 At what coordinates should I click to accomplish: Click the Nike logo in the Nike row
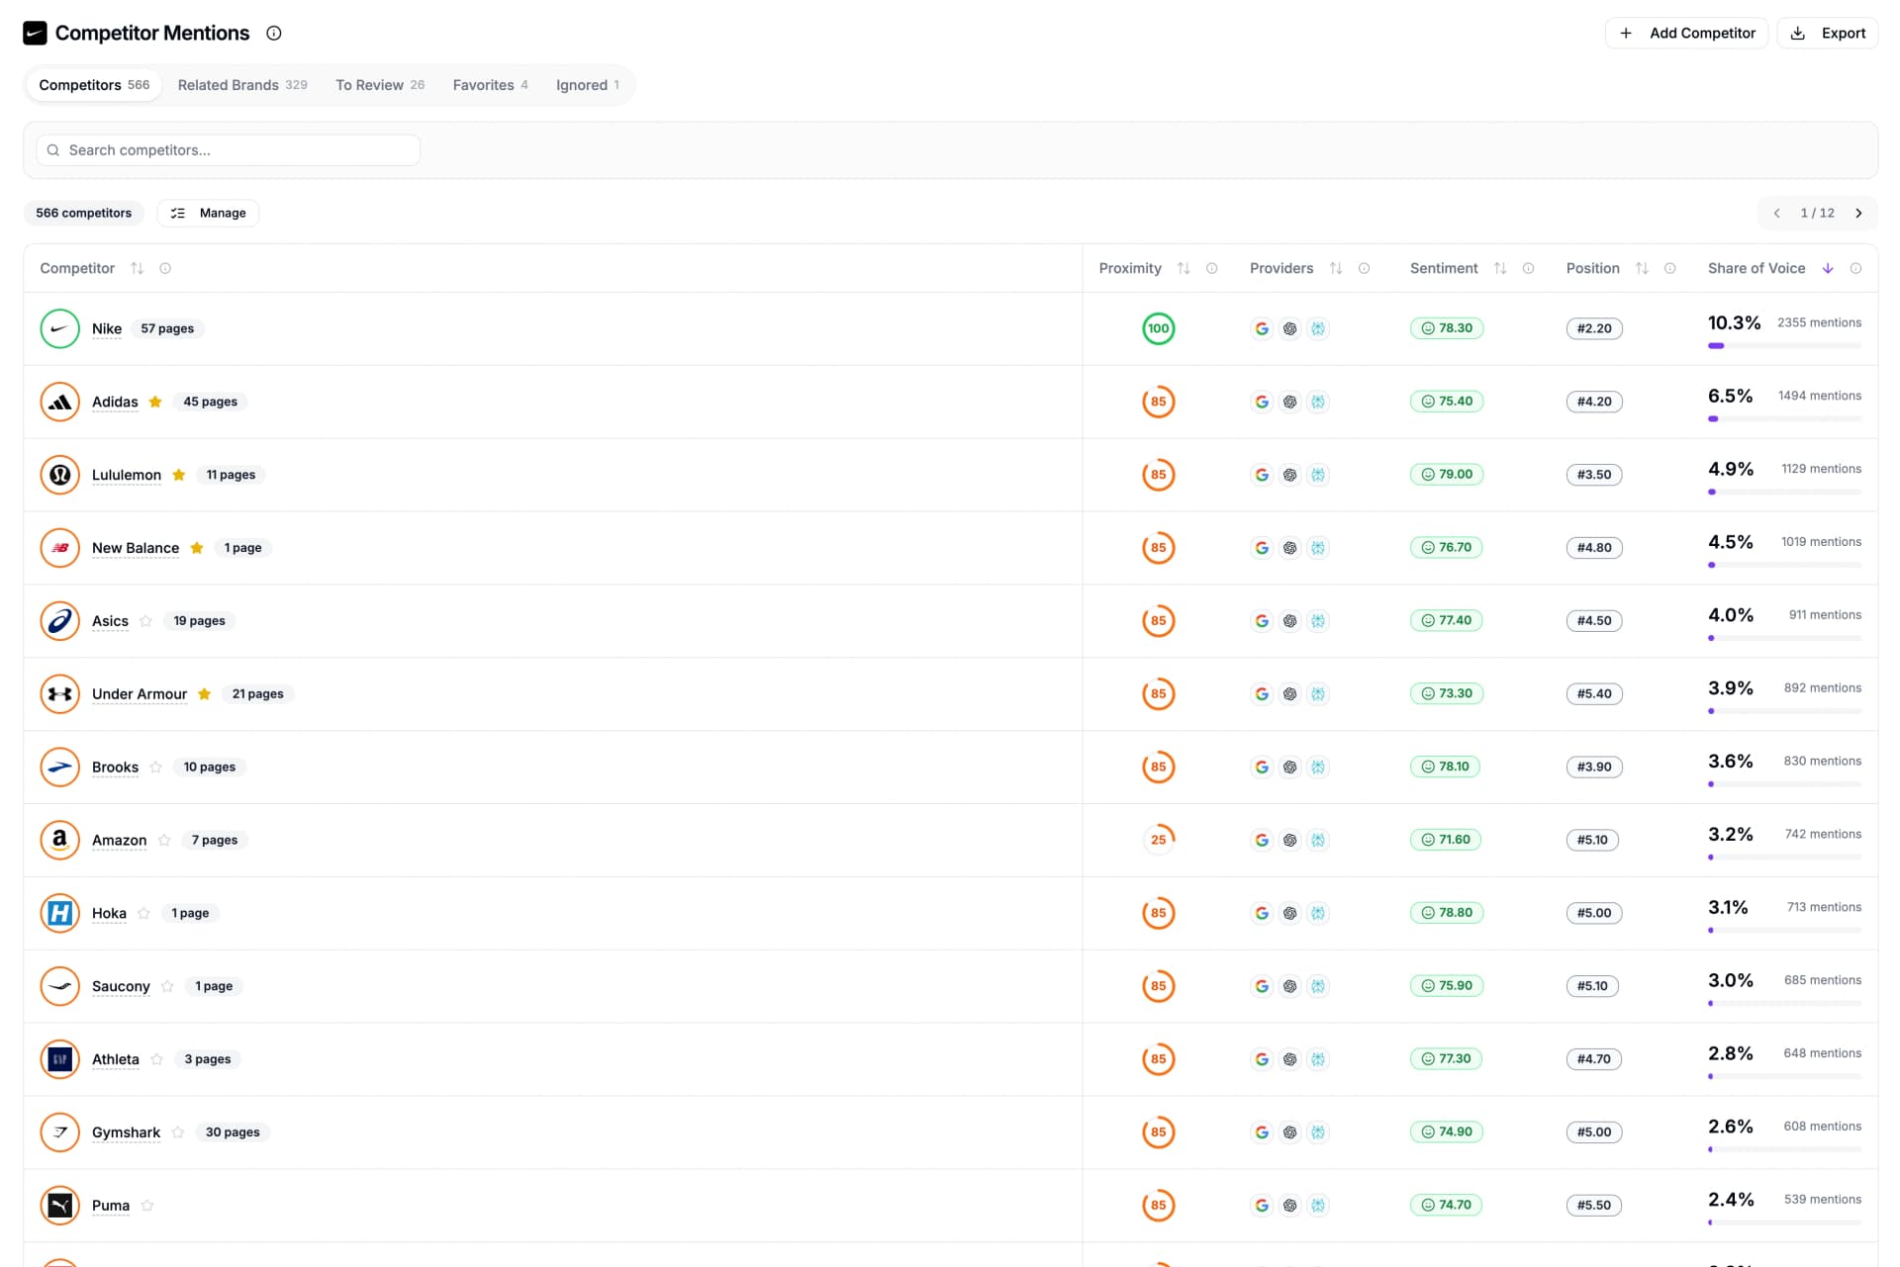[59, 328]
